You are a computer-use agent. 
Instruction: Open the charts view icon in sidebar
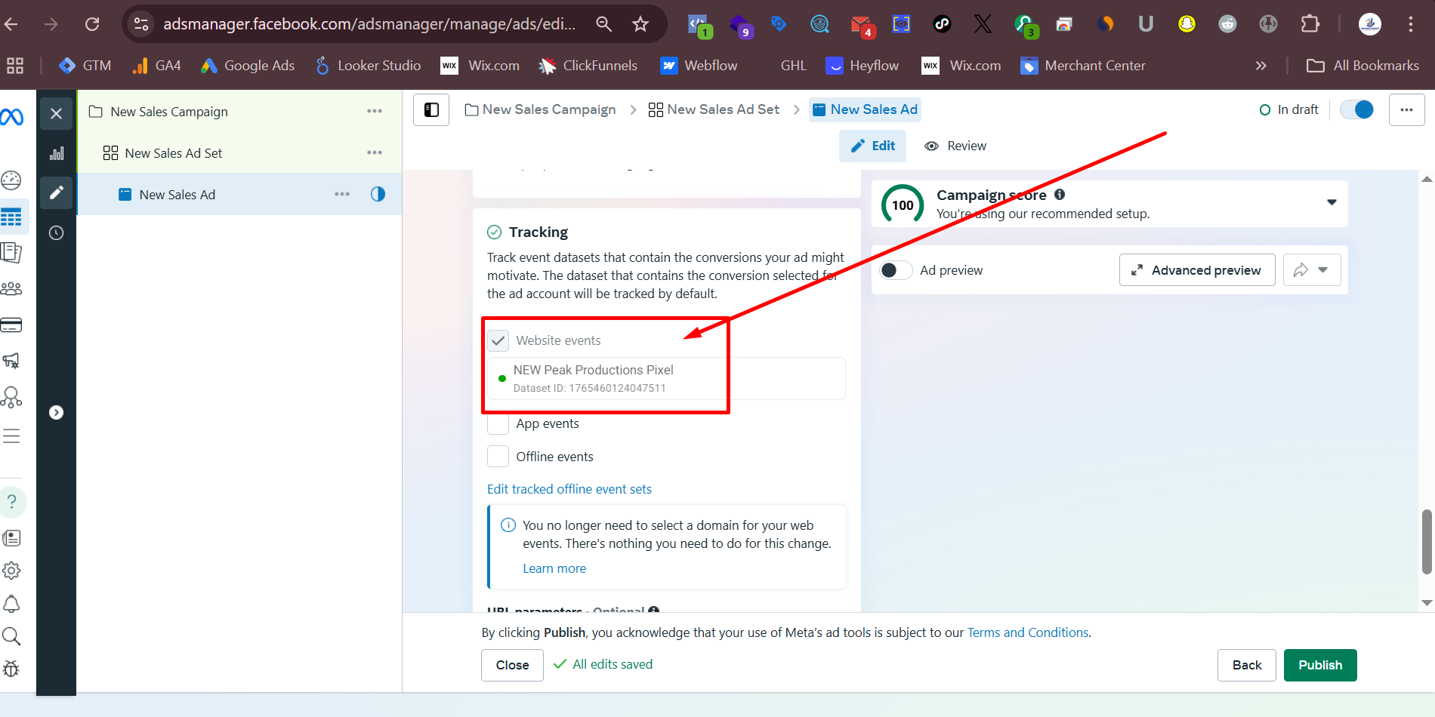click(x=57, y=153)
